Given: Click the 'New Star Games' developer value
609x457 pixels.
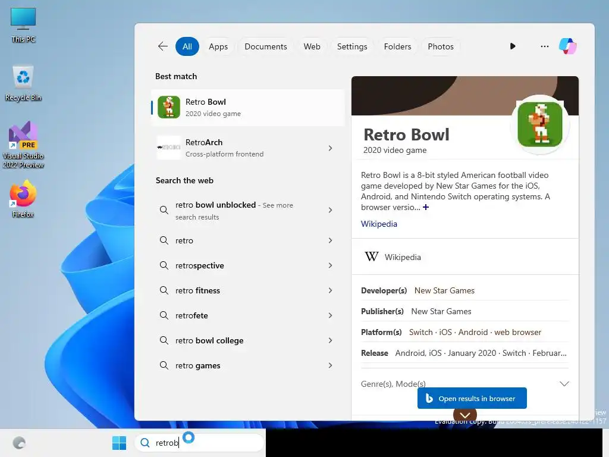Looking at the screenshot, I should tap(444, 290).
